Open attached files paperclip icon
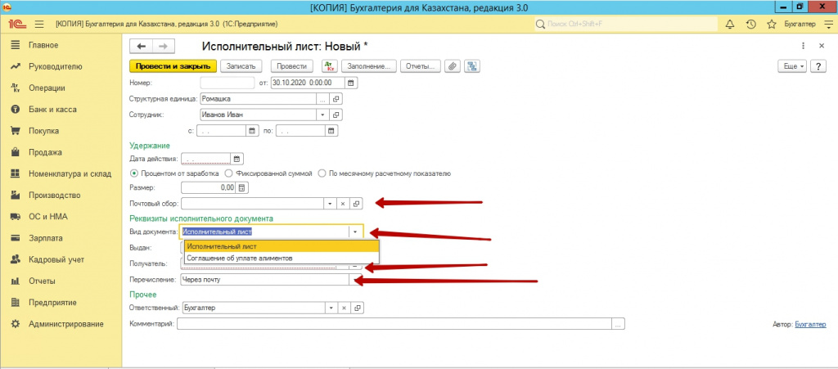 (x=452, y=66)
